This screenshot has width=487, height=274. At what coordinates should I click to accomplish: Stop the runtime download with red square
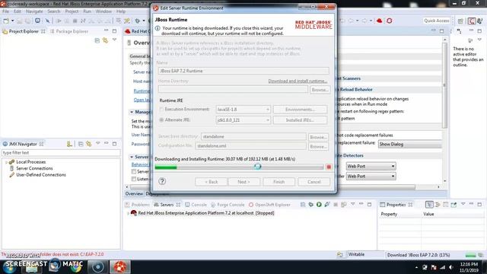coord(329,167)
